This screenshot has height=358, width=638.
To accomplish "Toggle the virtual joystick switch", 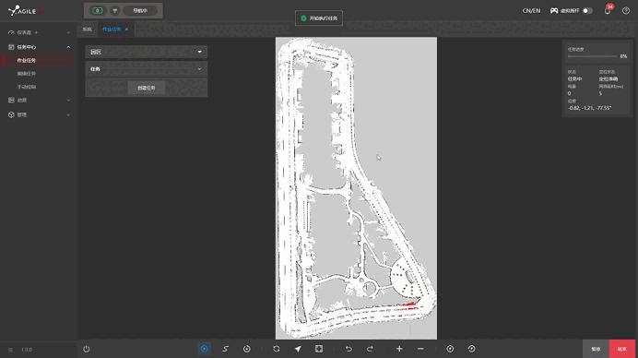I will point(587,10).
